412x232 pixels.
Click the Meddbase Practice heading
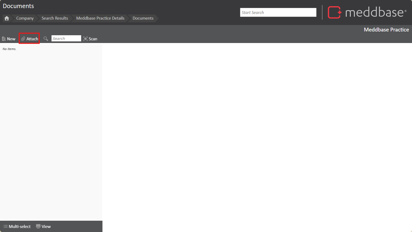(386, 30)
